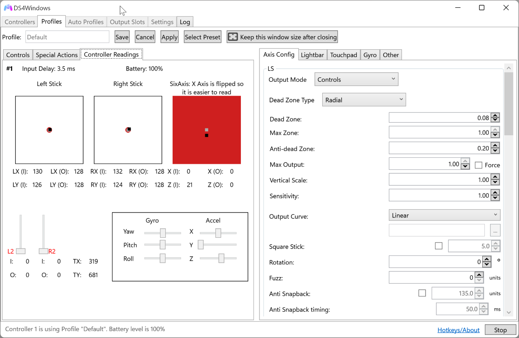
Task: Open the Touchpad config tab
Action: (x=344, y=55)
